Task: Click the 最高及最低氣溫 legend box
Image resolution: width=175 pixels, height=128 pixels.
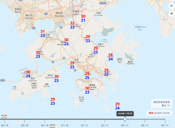Action: click(x=162, y=104)
